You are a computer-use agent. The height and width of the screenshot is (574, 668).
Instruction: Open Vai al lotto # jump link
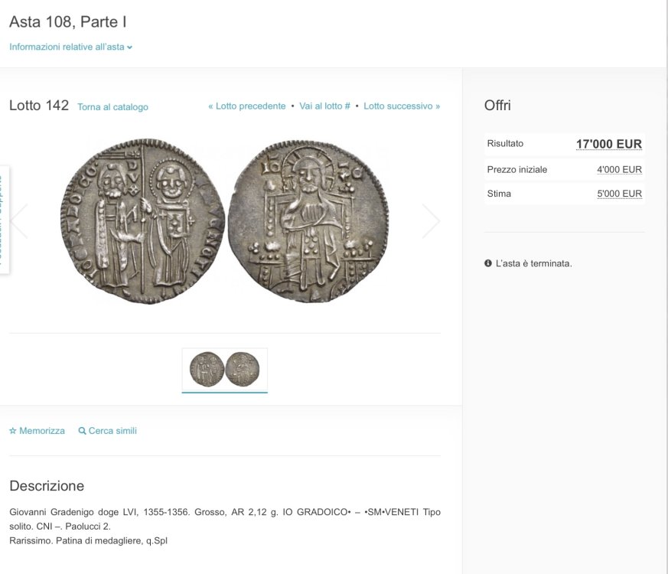324,106
